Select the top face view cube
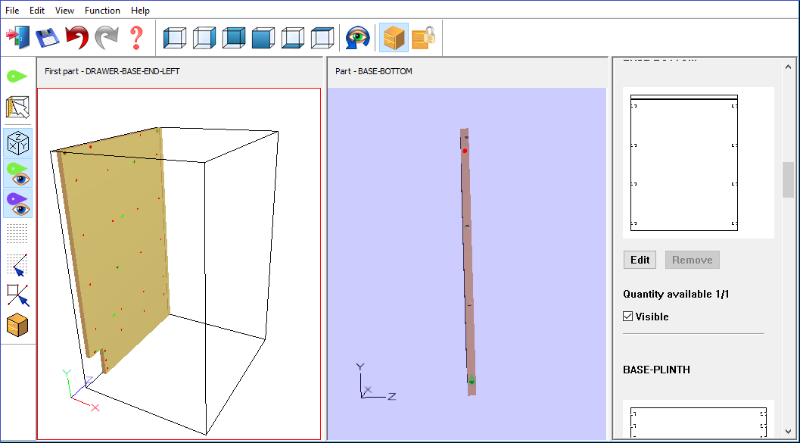The height and width of the screenshot is (443, 800). coord(322,38)
